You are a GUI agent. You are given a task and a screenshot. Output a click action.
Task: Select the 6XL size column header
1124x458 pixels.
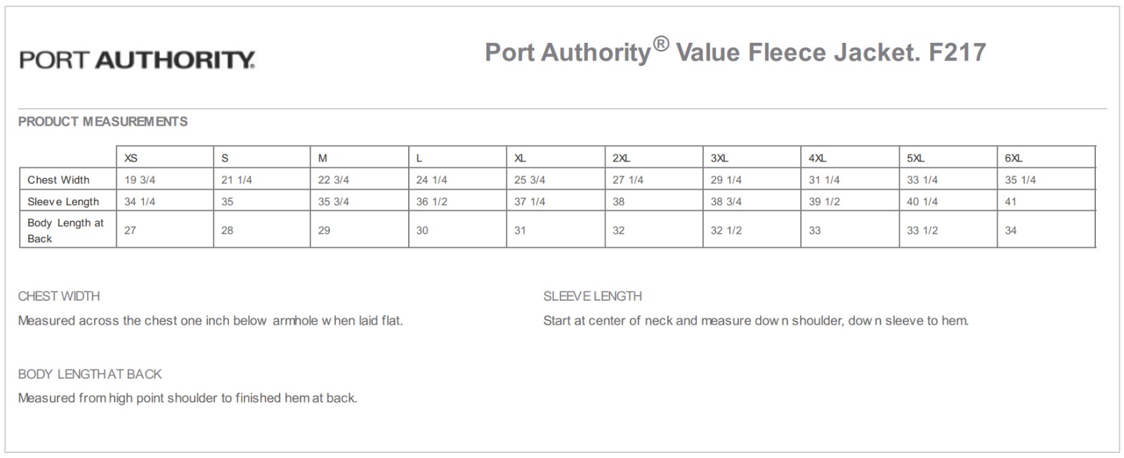pos(1013,158)
